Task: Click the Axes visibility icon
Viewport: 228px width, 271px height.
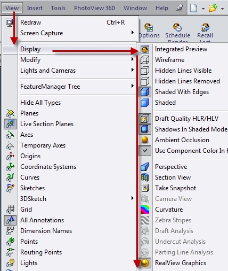Action: [10, 135]
